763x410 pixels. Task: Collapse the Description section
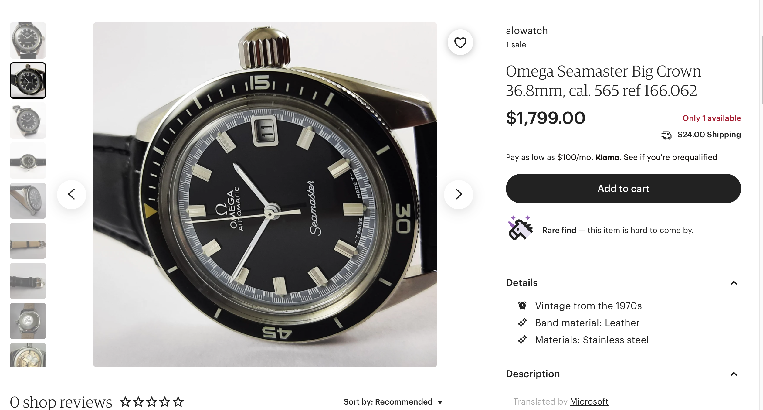(x=734, y=374)
